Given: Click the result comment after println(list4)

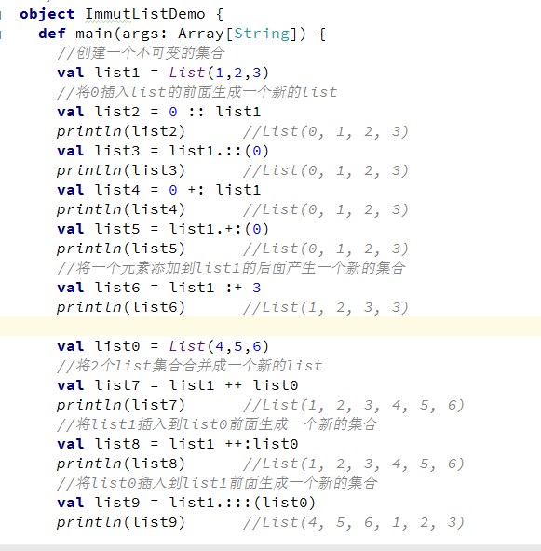Looking at the screenshot, I should tap(326, 209).
